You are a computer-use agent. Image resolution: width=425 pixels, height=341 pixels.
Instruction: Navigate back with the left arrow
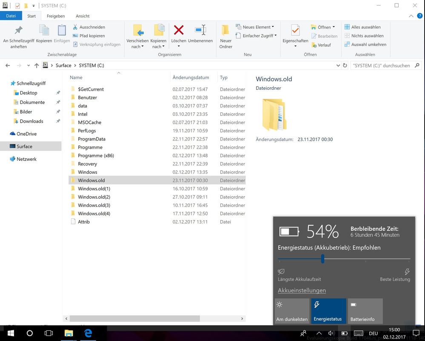(8, 66)
